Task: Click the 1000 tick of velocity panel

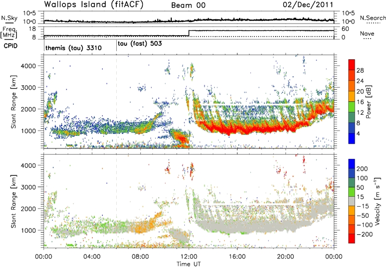Action: (28, 230)
